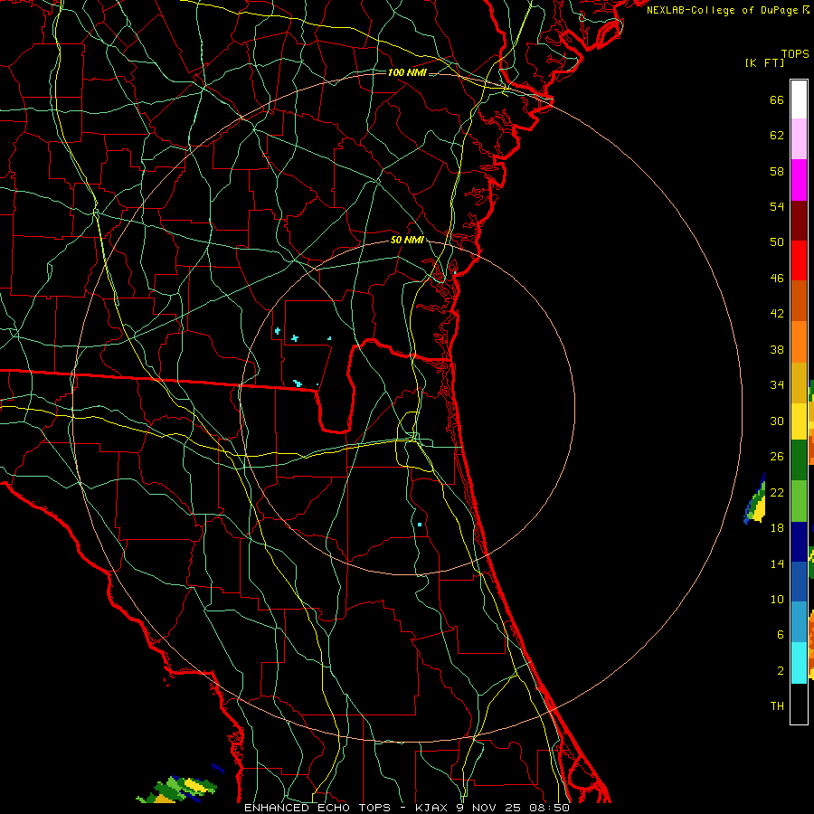The height and width of the screenshot is (814, 814).
Task: Click the 50 NMI range ring label
Action: (407, 240)
